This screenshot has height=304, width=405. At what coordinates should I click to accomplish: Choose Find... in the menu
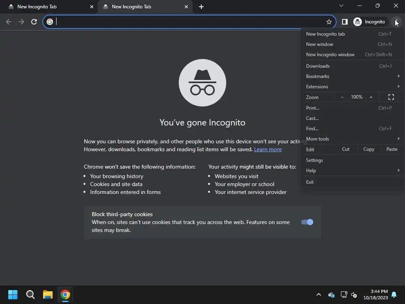[x=351, y=129]
